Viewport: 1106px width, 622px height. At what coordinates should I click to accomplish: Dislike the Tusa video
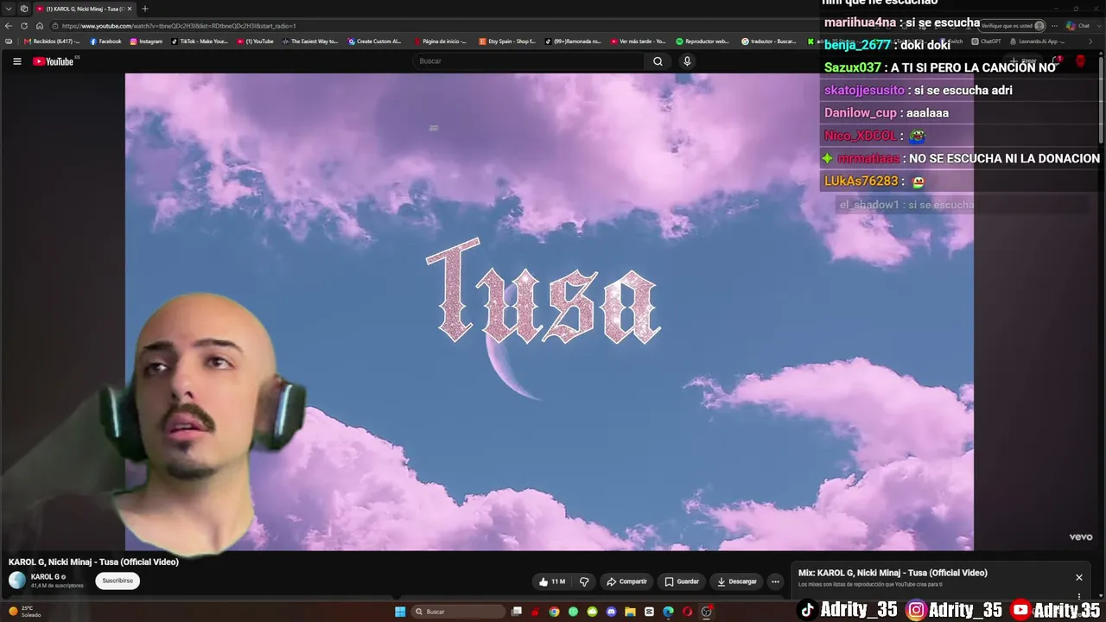584,581
